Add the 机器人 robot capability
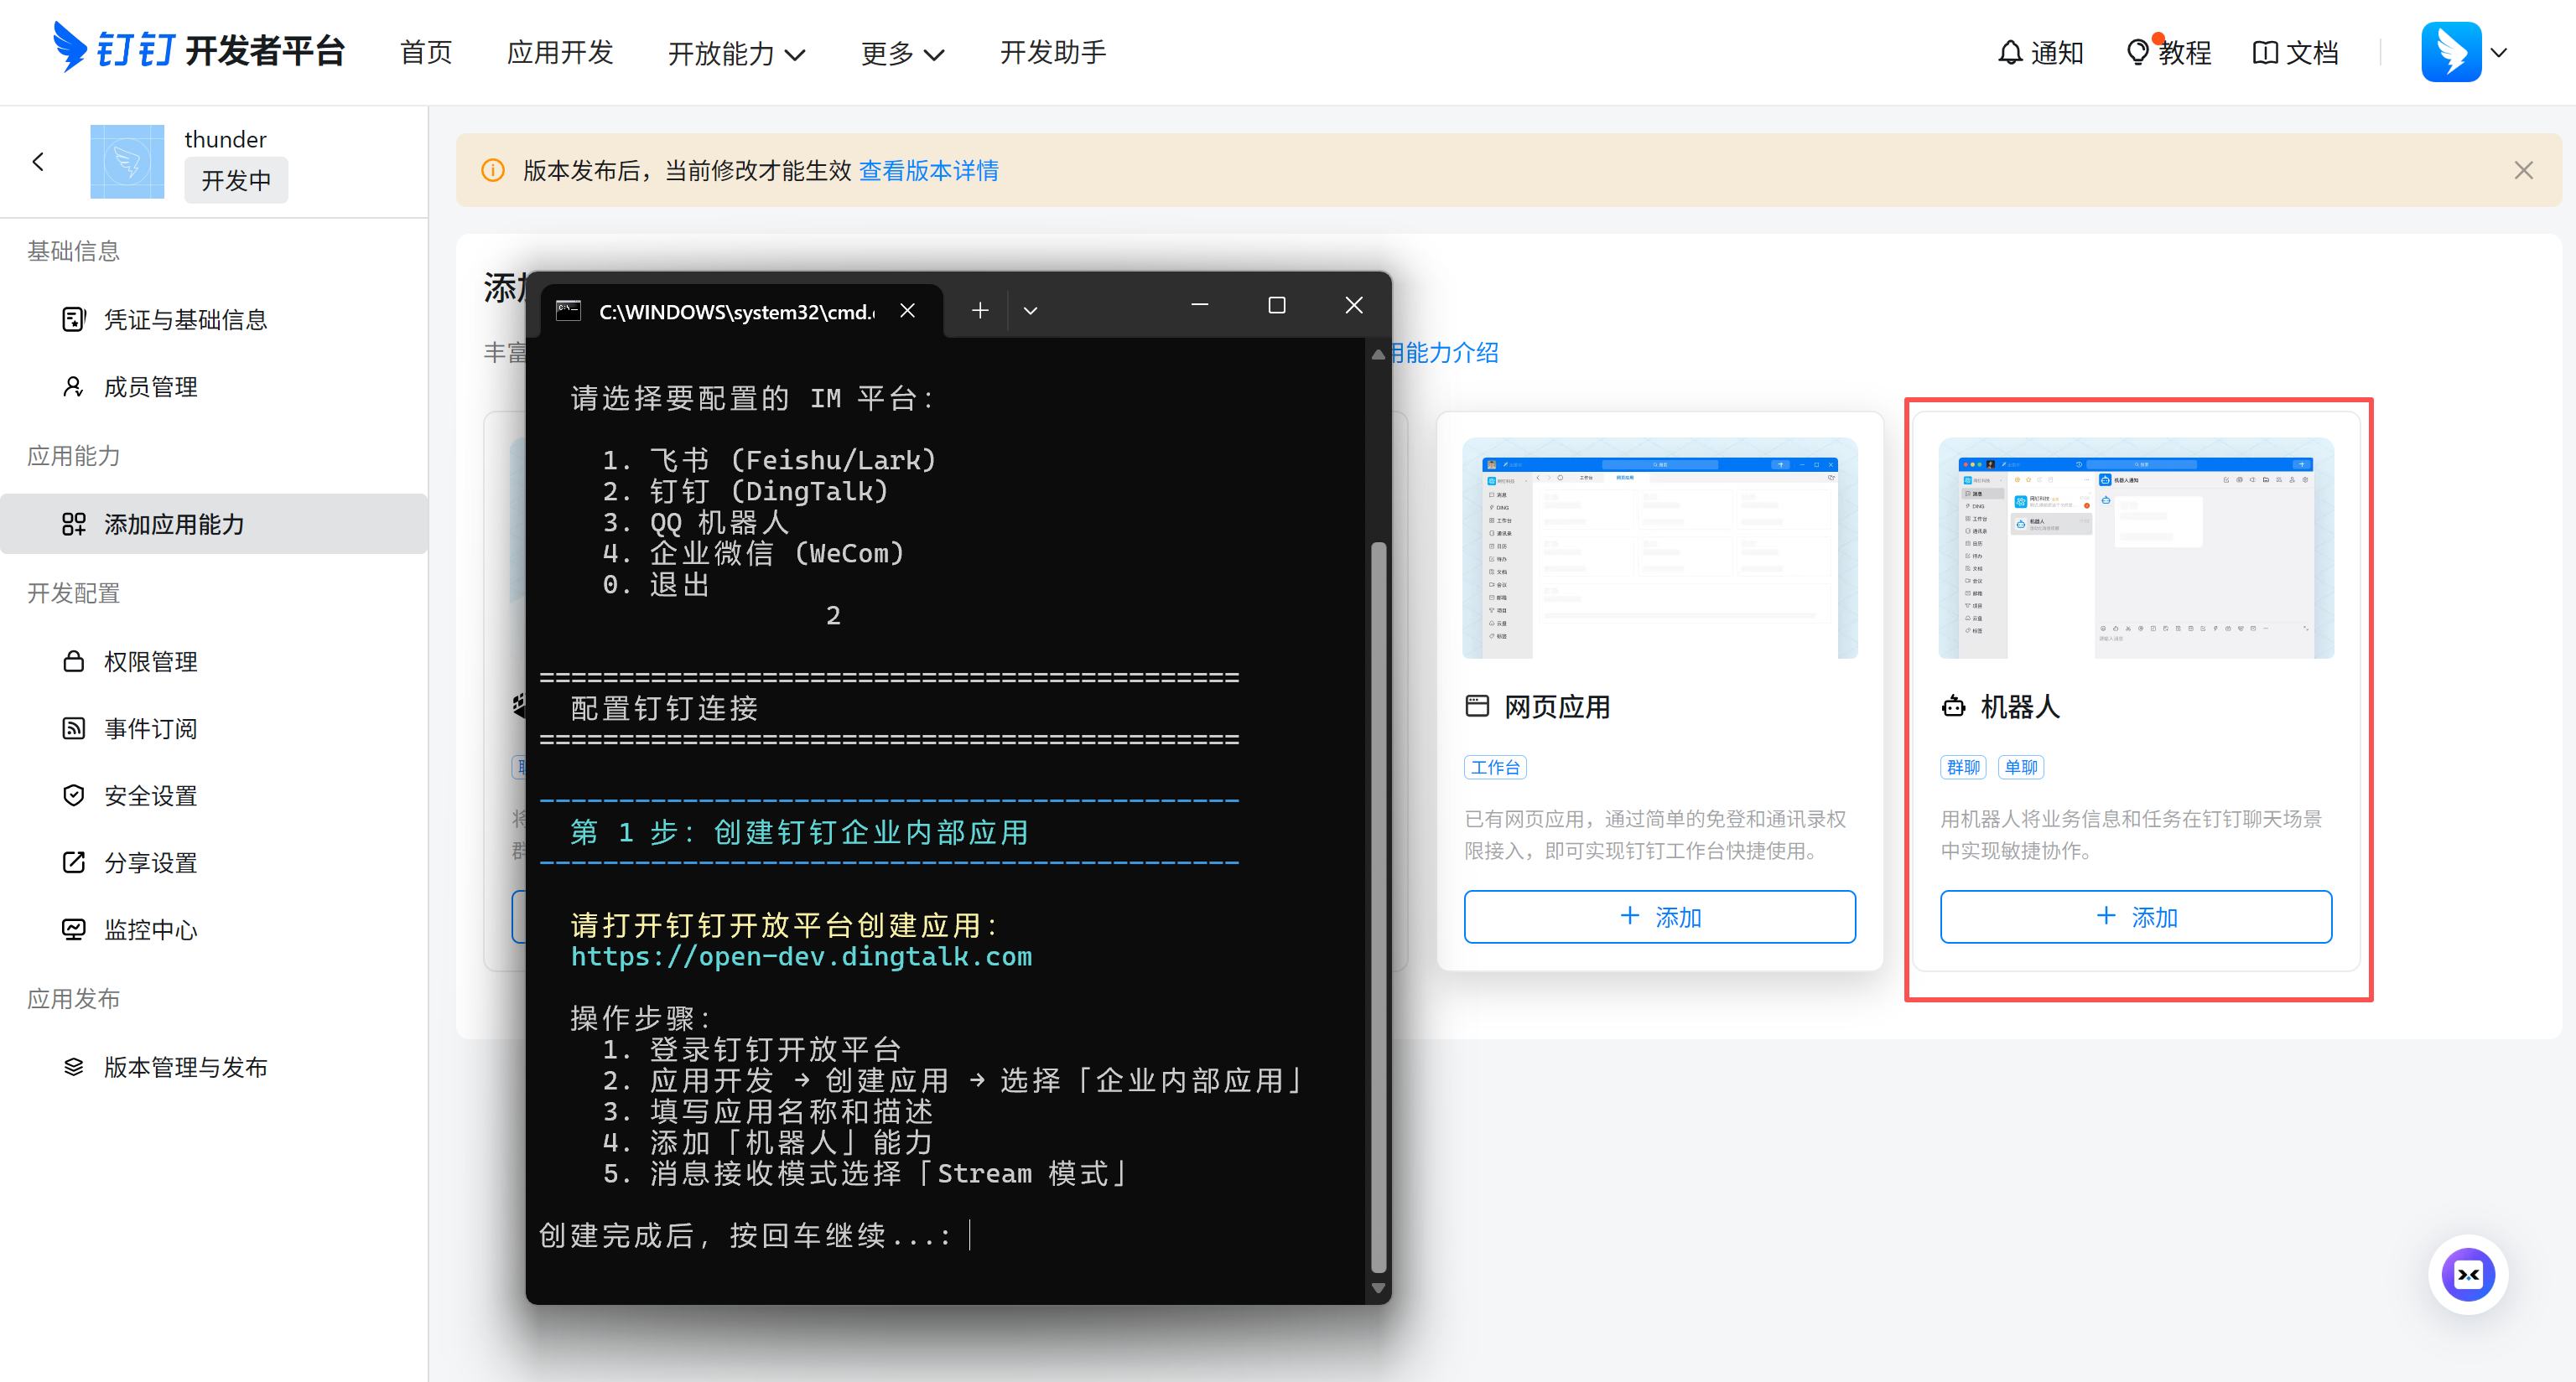This screenshot has width=2576, height=1382. click(2135, 916)
